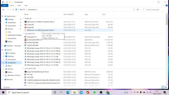Open Mail app from taskbar
The width and height of the screenshot is (169, 95).
point(81,92)
